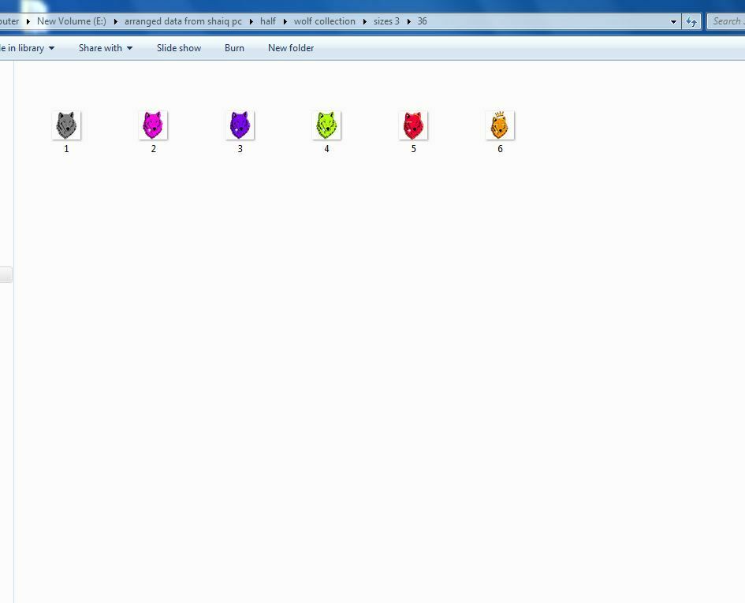Expand arrow before New Volume (E:) breadcrumb

[28, 21]
